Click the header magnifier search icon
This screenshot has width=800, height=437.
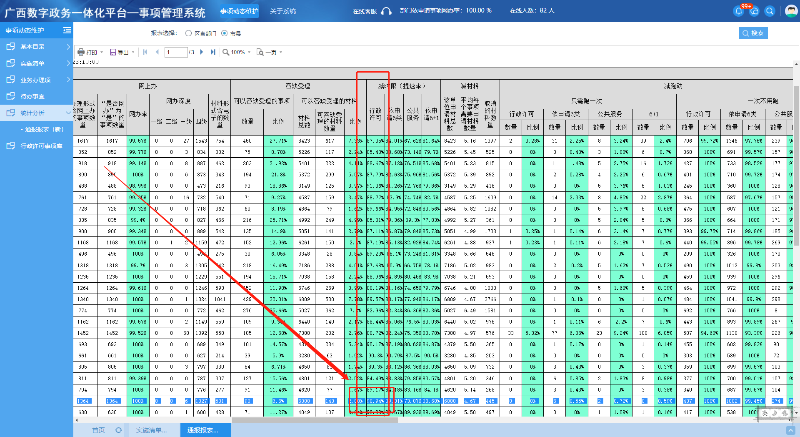click(x=770, y=11)
